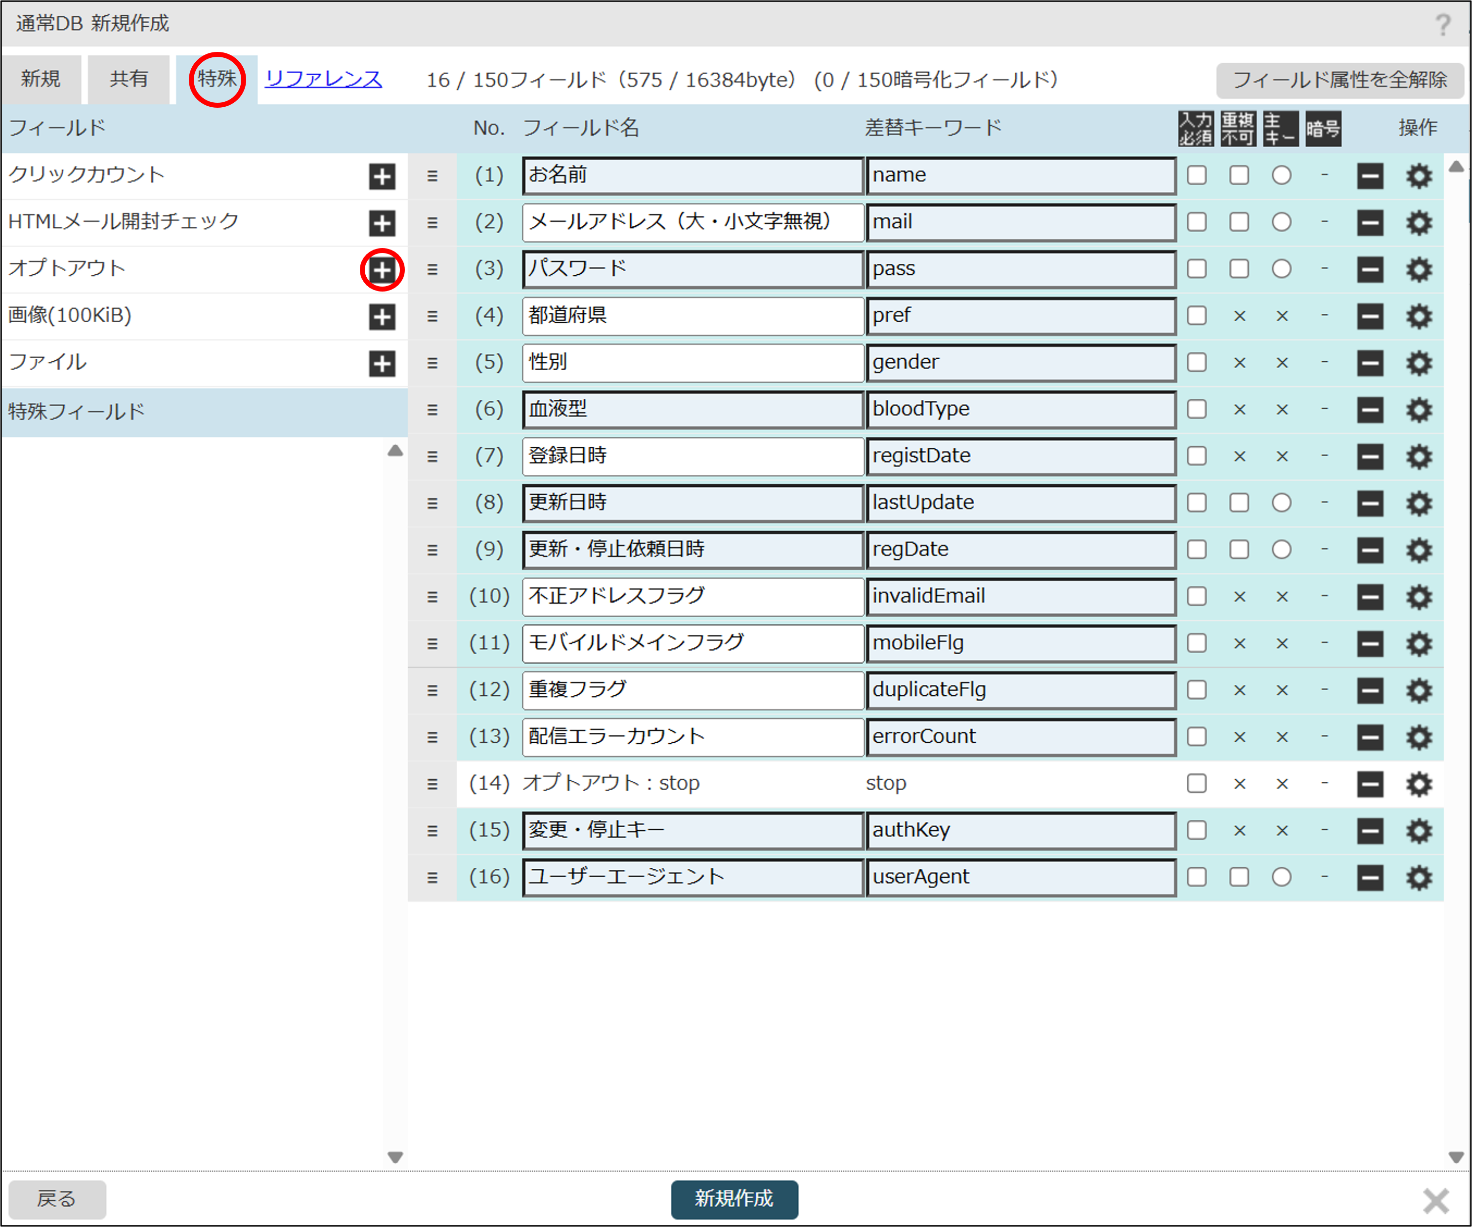Switch to the 共有 tab
Image resolution: width=1472 pixels, height=1227 pixels.
click(129, 79)
